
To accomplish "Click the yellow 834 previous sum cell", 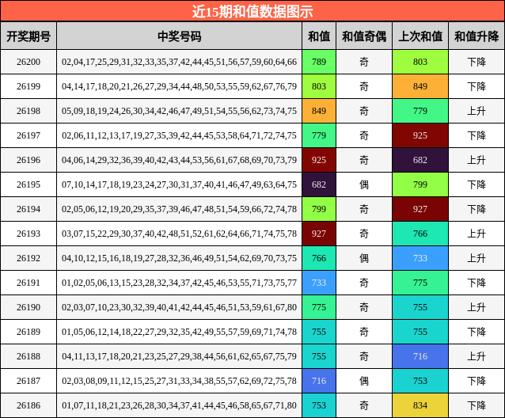I will (420, 405).
